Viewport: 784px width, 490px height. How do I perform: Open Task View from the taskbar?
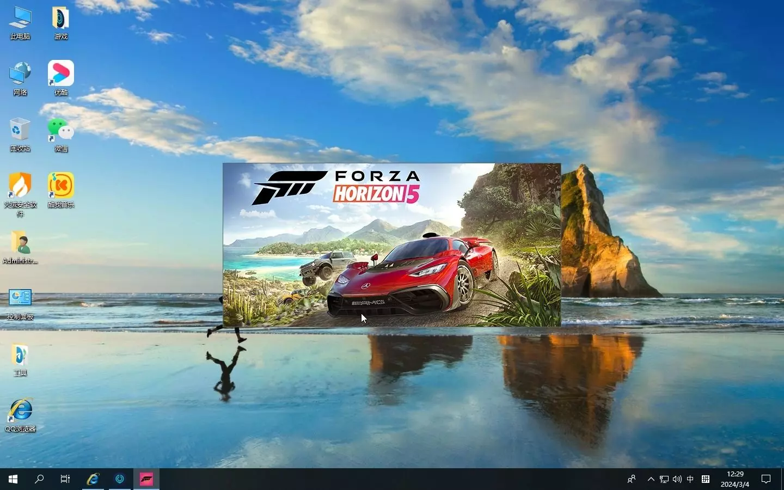[65, 479]
